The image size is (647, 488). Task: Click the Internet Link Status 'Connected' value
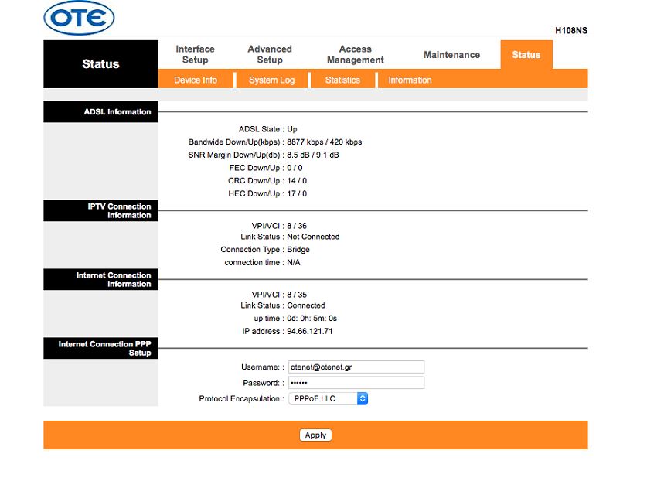point(306,305)
